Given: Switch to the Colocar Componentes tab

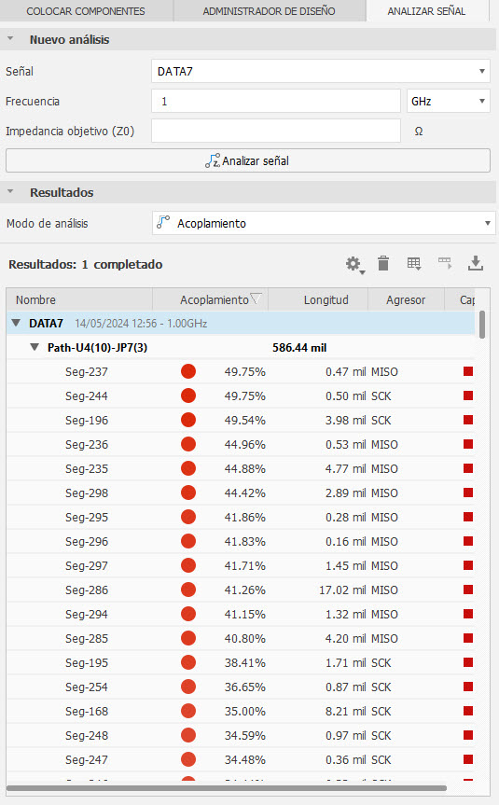Looking at the screenshot, I should click(86, 11).
